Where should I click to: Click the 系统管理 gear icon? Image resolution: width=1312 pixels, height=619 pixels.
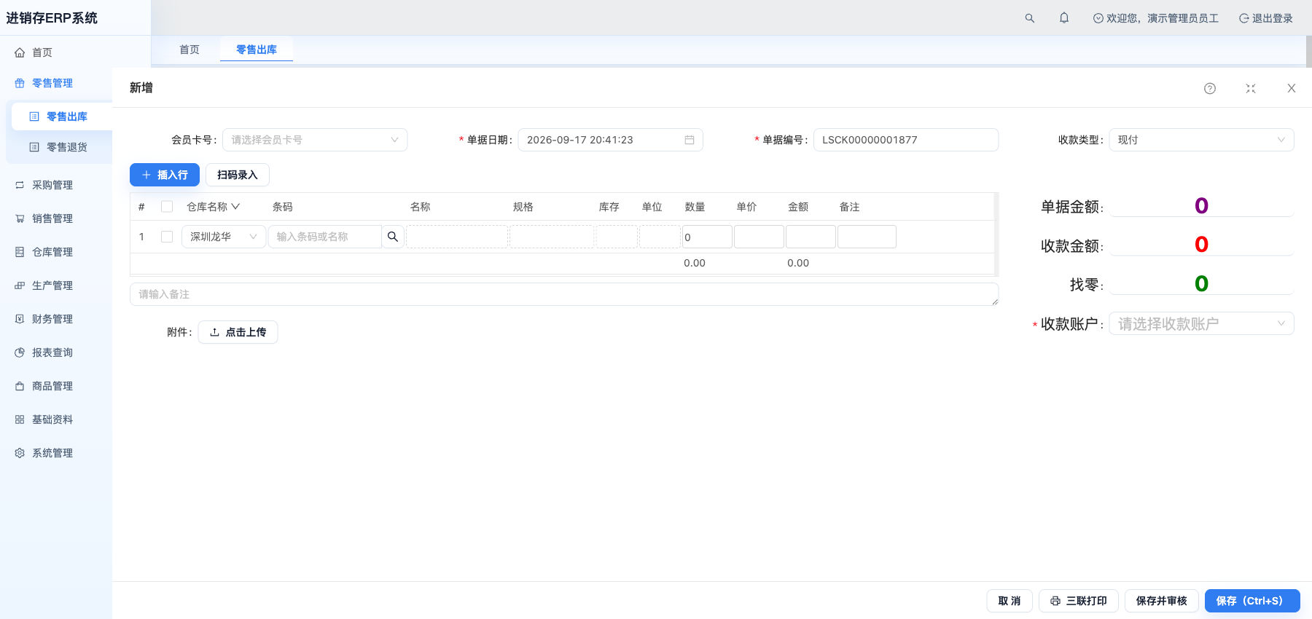point(20,453)
